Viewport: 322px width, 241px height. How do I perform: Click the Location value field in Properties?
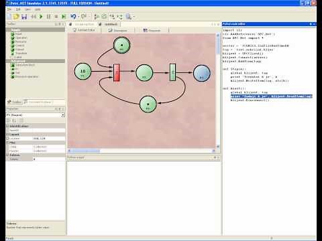(x=49, y=139)
